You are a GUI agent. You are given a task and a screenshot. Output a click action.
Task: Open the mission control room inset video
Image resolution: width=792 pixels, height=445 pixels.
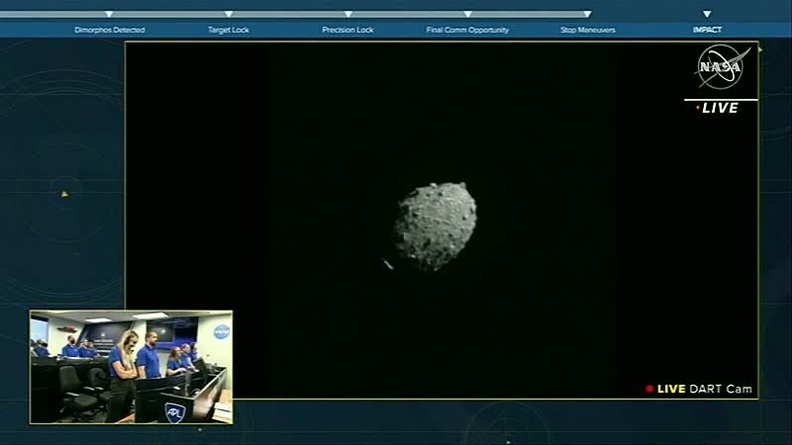[x=131, y=367]
